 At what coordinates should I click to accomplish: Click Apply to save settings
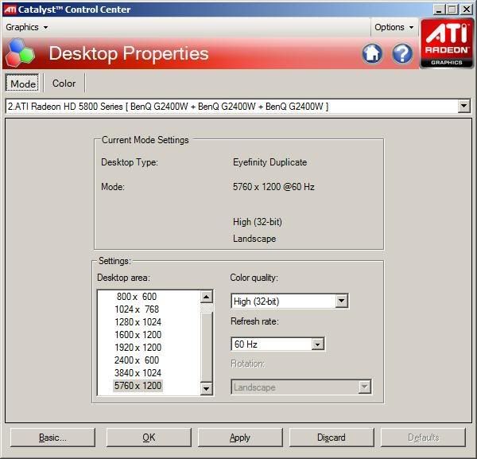point(240,438)
